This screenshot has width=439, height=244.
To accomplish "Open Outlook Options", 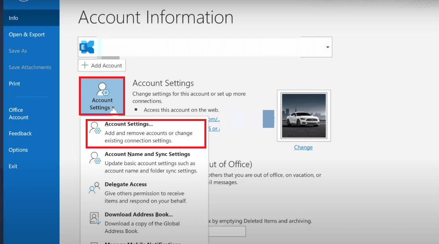I will [18, 150].
